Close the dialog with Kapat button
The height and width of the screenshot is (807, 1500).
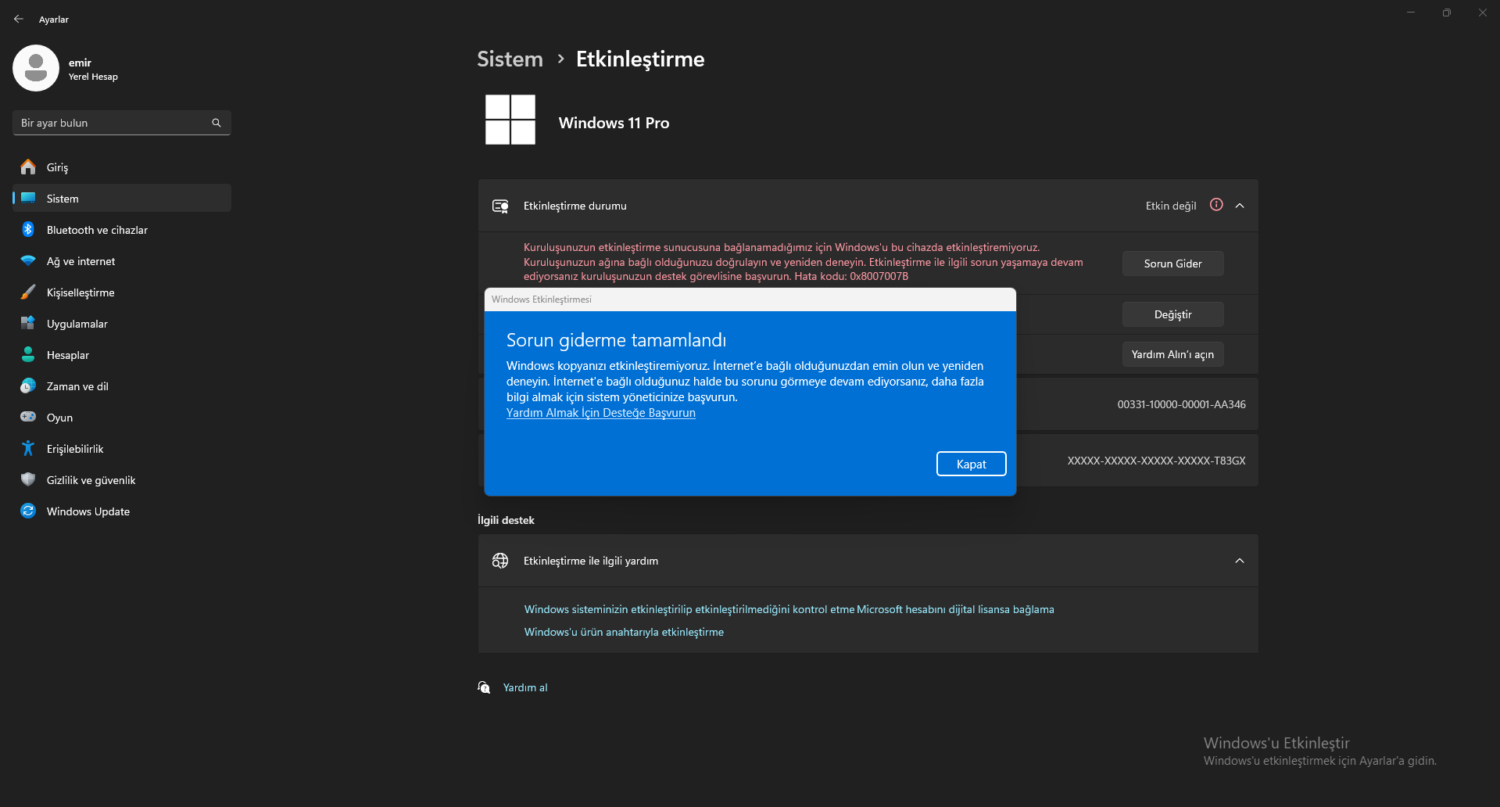[972, 464]
